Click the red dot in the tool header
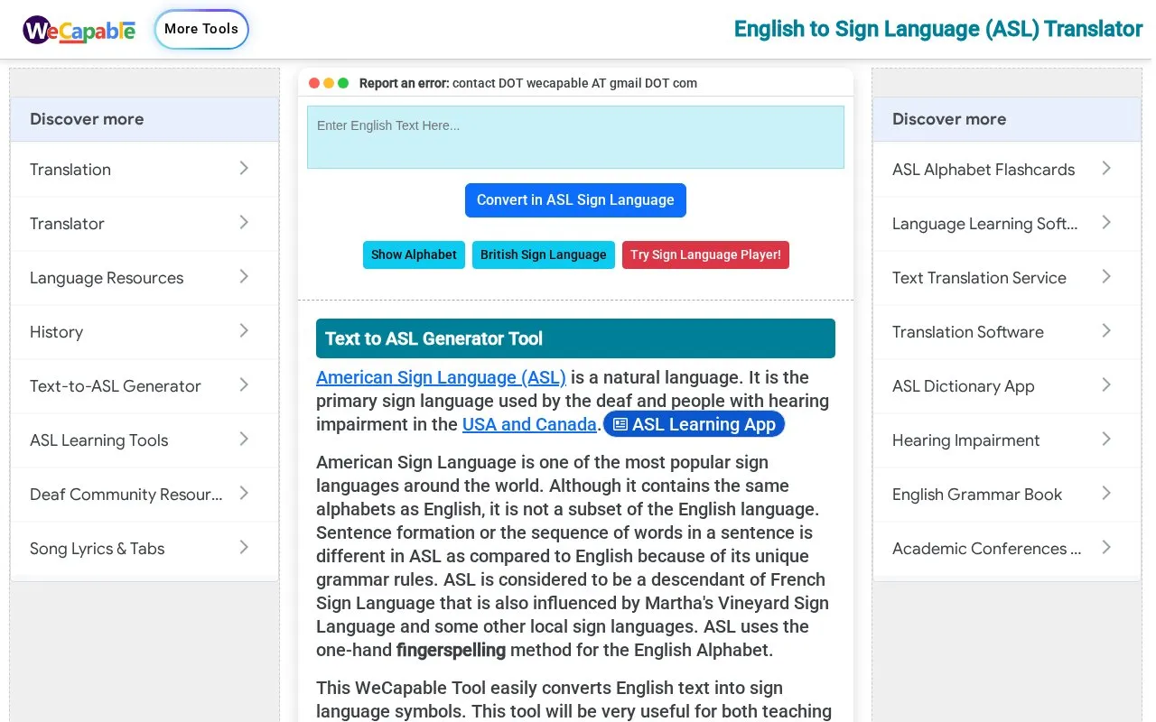 point(314,83)
